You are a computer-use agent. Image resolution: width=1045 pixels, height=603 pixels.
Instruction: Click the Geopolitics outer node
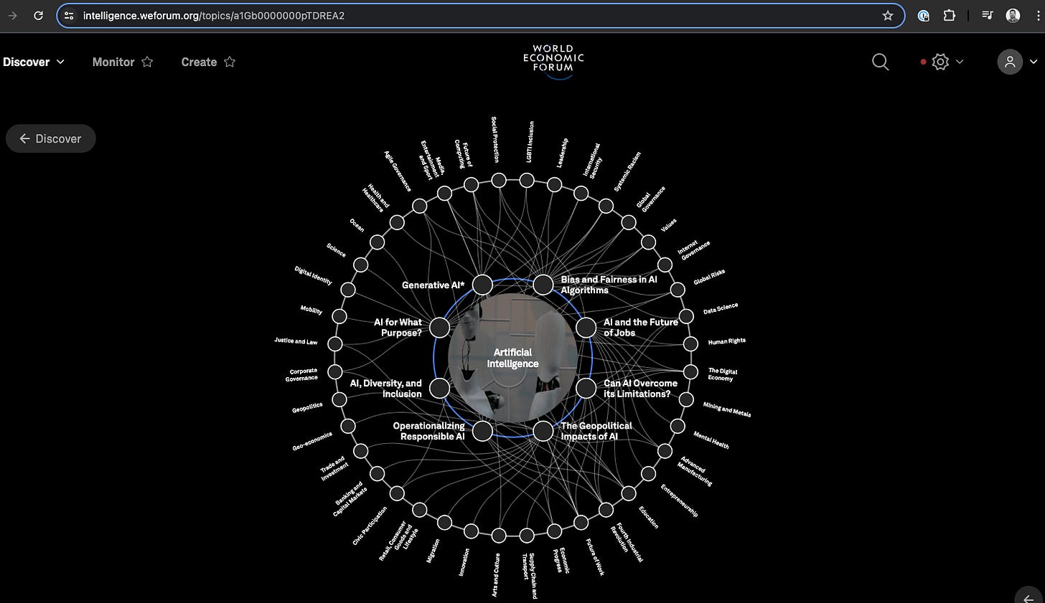pos(339,399)
